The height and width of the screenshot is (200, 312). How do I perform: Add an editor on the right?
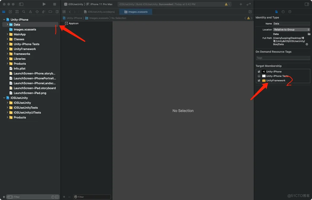click(x=250, y=12)
